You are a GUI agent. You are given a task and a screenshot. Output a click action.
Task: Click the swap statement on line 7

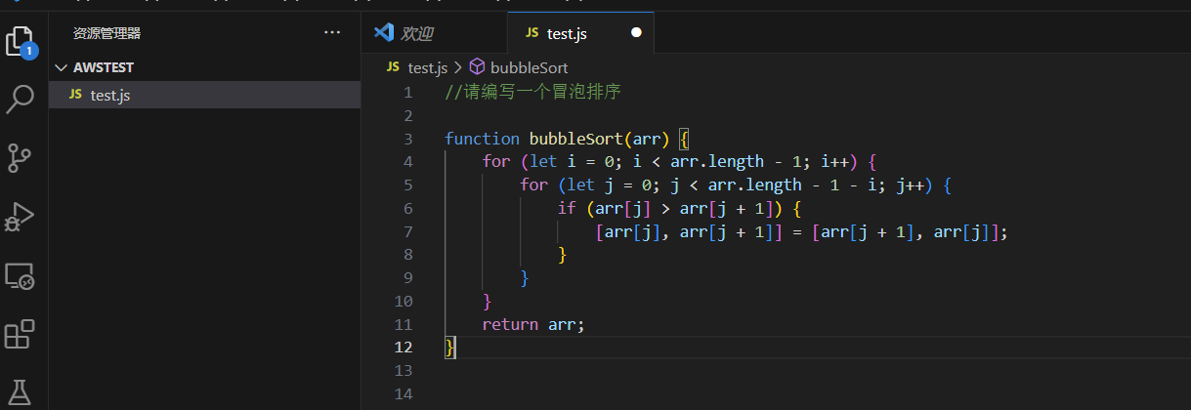[801, 231]
